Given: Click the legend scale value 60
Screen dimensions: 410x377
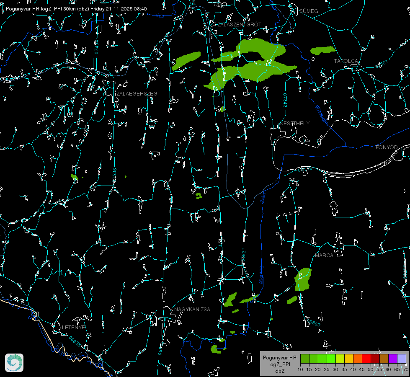Looking at the screenshot, I should click(x=388, y=369).
